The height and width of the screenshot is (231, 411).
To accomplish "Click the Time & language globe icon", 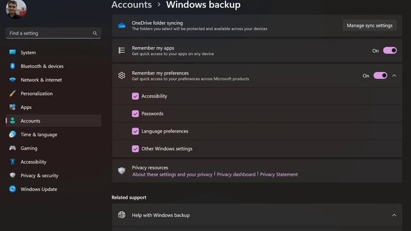I will coord(12,134).
